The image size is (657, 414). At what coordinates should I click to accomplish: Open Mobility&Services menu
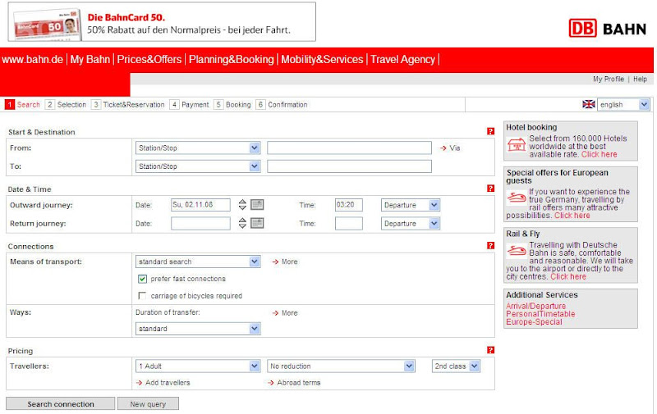(x=322, y=59)
